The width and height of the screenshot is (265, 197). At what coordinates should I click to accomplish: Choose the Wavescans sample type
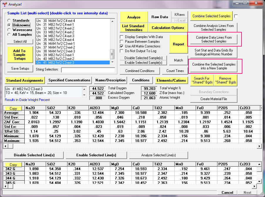coord(10,30)
